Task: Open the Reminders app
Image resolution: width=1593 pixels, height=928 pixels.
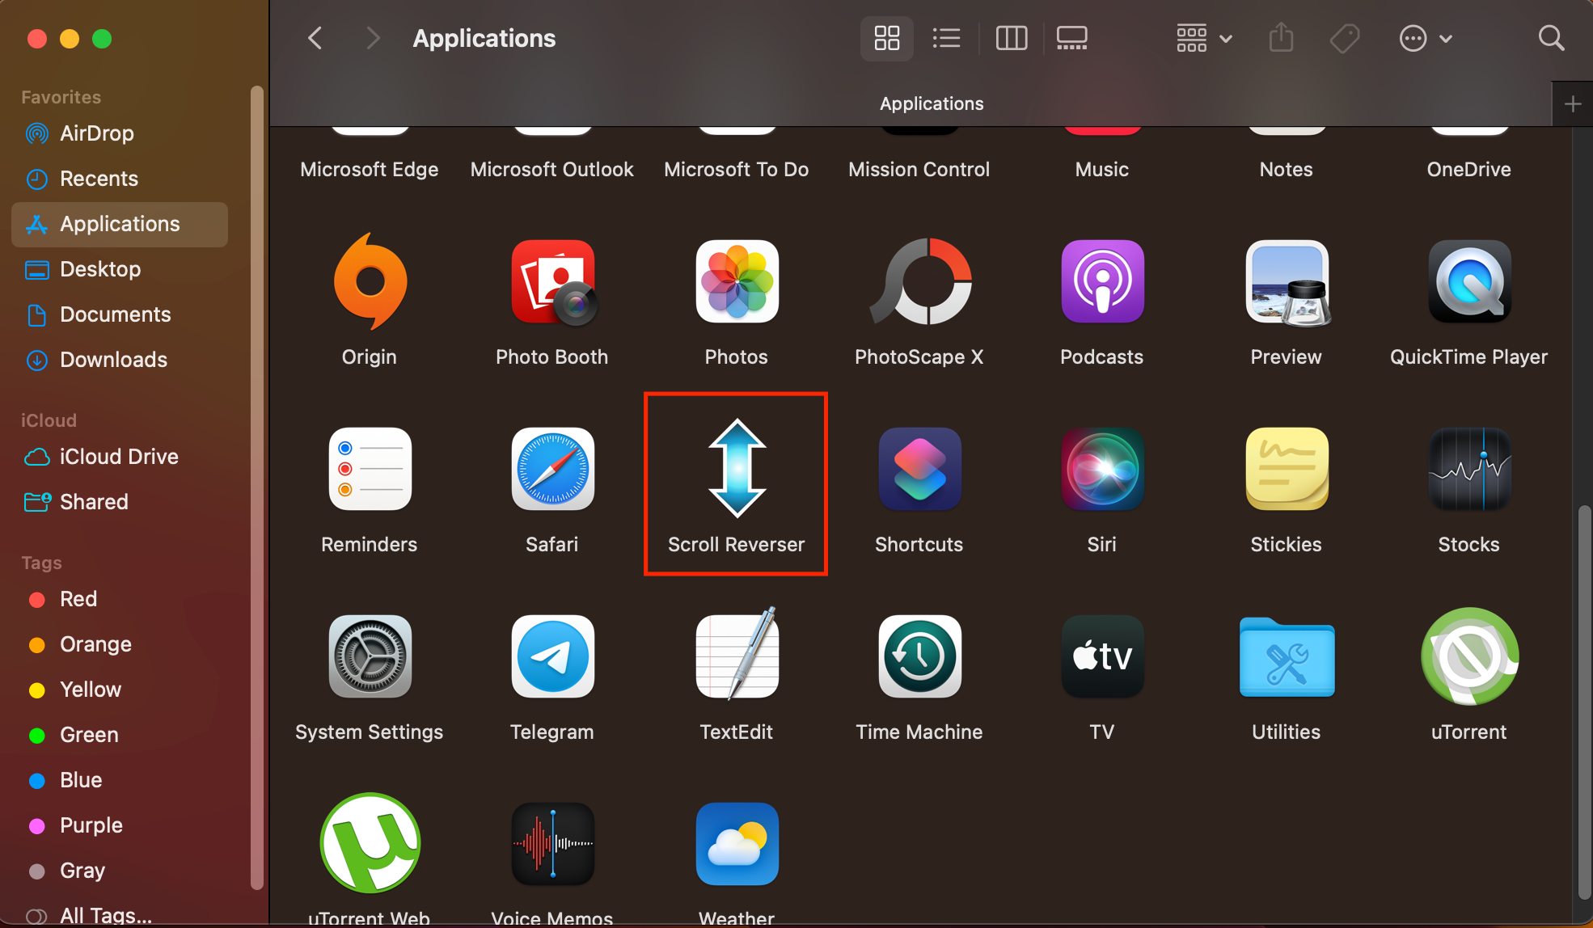Action: 370,469
